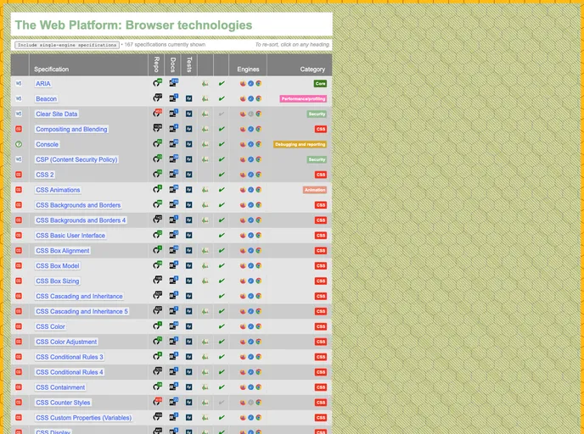Open CSS Custom Properties (Variables) link
Viewport: 584px width, 434px height.
pos(84,418)
